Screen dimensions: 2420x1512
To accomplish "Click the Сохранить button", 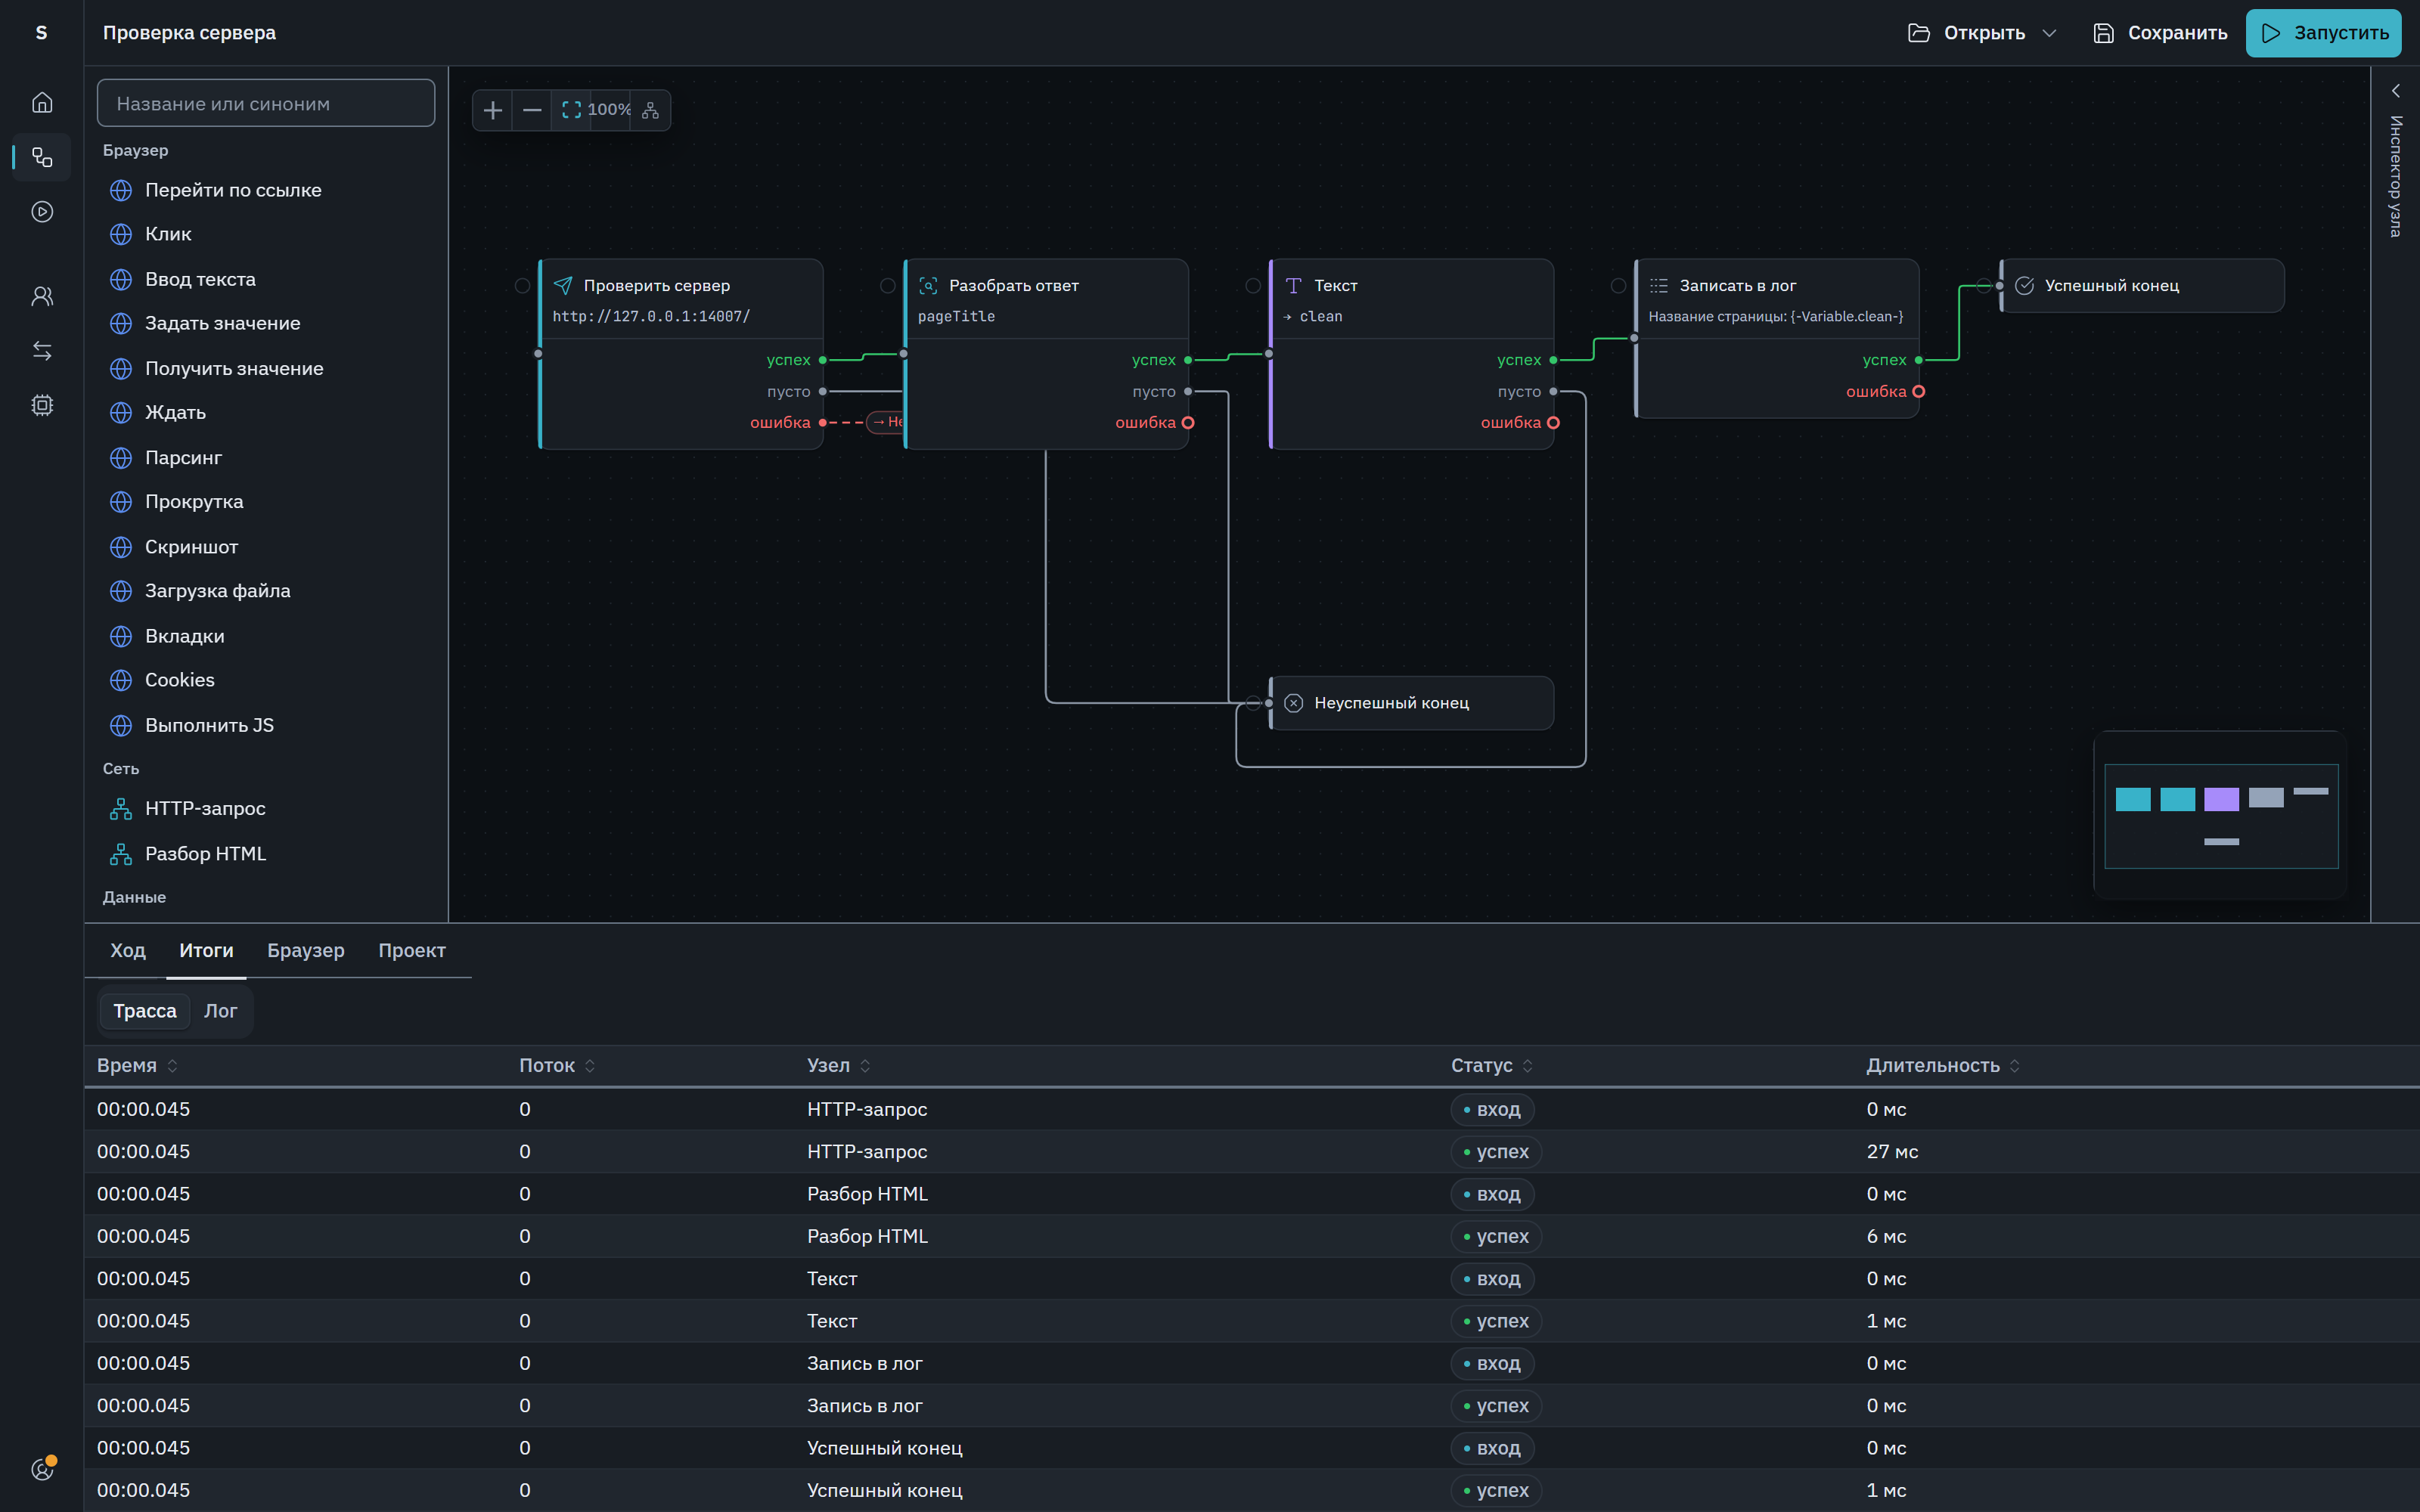I will pos(2160,33).
